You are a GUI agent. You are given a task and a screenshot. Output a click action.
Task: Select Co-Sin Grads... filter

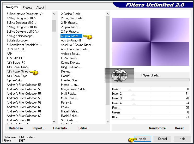tap(70, 58)
